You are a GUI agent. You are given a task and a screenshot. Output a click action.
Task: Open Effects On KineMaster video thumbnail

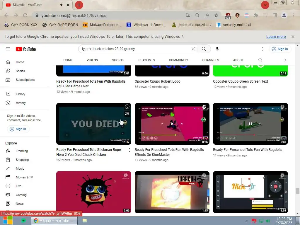172,124
